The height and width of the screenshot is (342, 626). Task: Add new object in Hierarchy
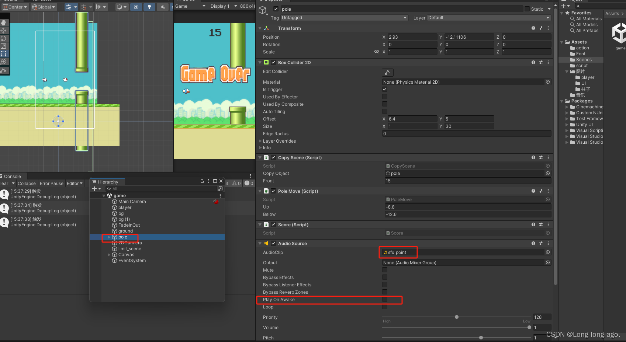[x=96, y=189]
